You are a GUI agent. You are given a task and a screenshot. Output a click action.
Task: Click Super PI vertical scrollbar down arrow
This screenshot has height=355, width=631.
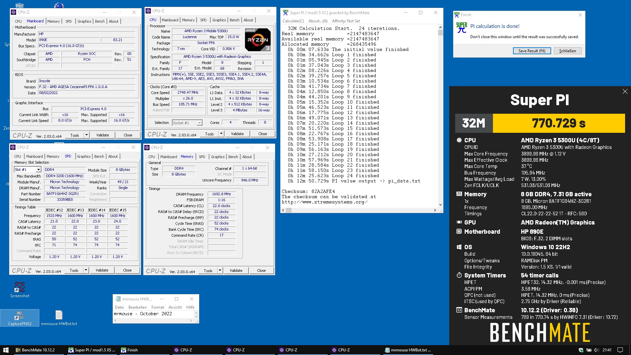440,205
